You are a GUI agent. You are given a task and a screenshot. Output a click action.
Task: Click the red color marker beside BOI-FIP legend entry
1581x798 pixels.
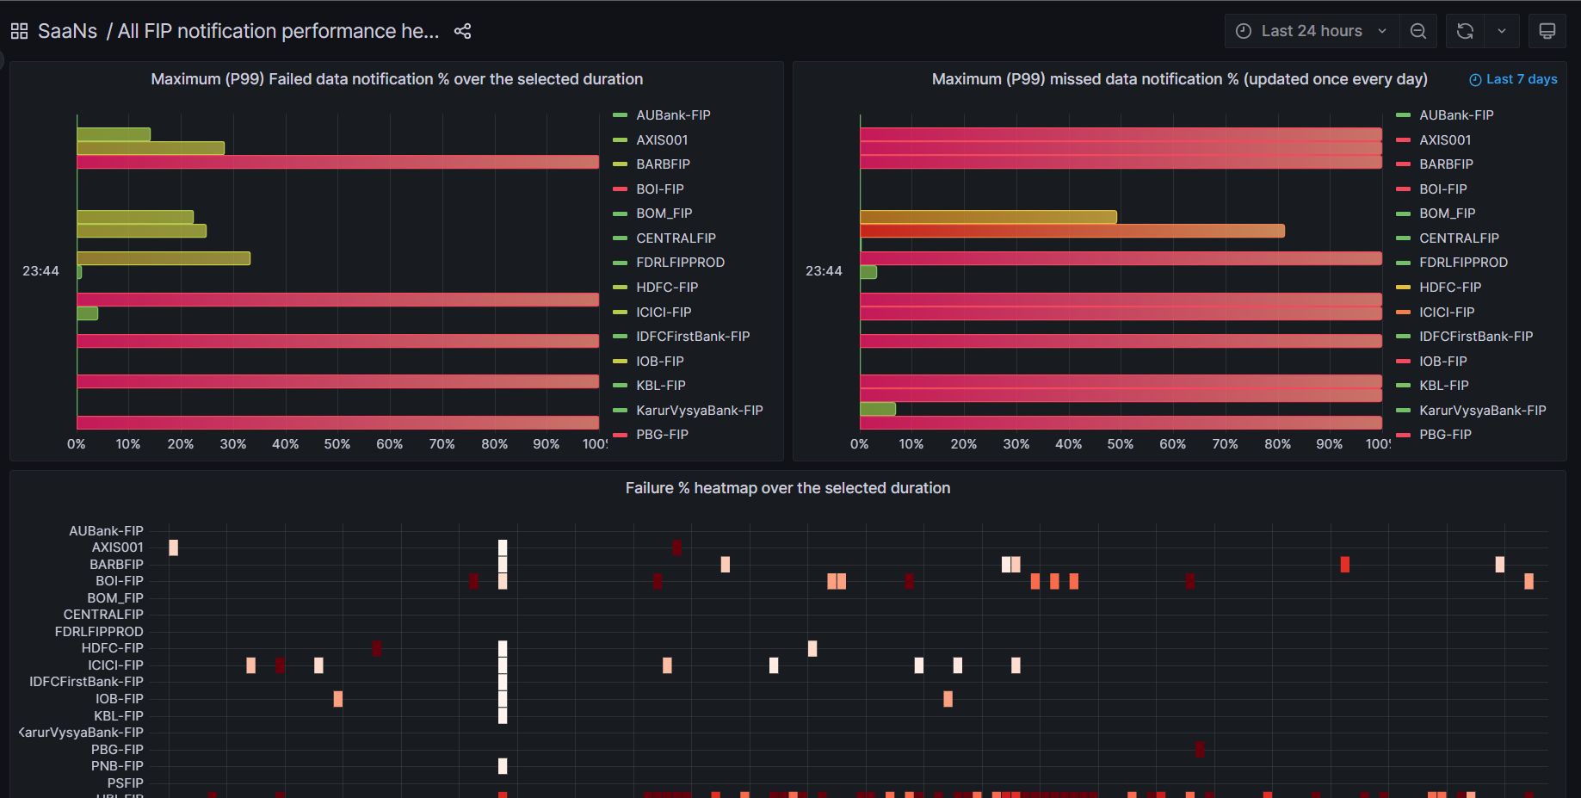[x=621, y=189]
